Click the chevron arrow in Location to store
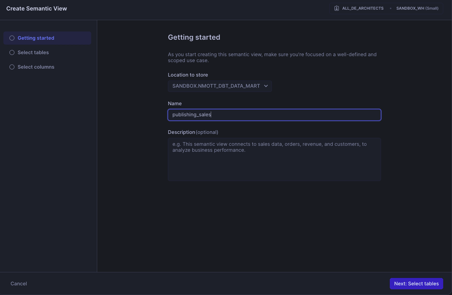Screen dimensions: 452x295 pyautogui.click(x=266, y=86)
